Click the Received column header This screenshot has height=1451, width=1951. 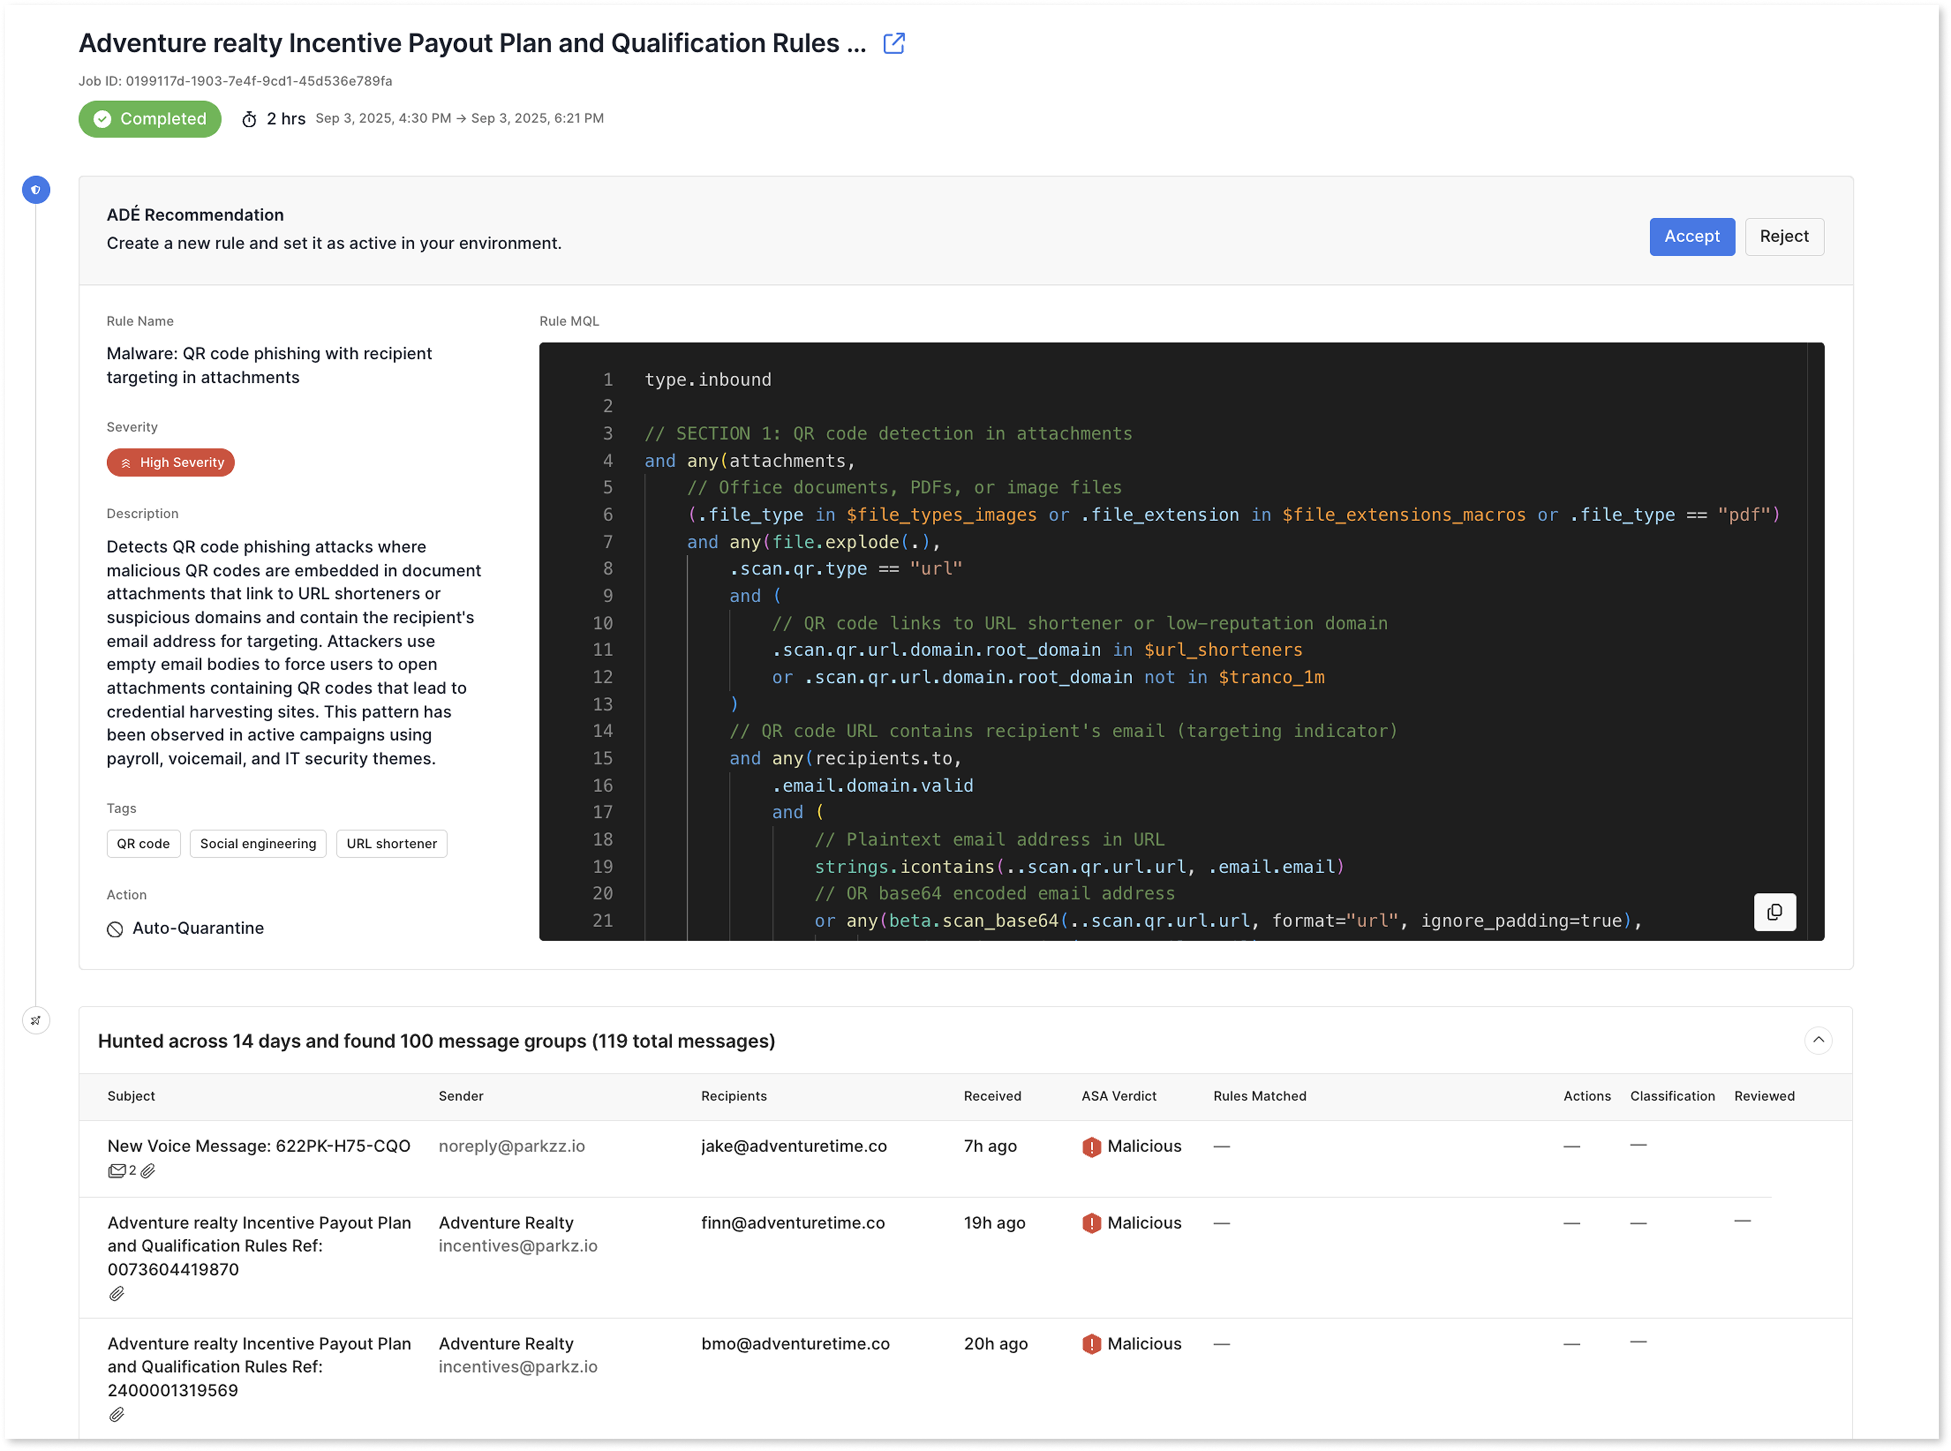(992, 1096)
